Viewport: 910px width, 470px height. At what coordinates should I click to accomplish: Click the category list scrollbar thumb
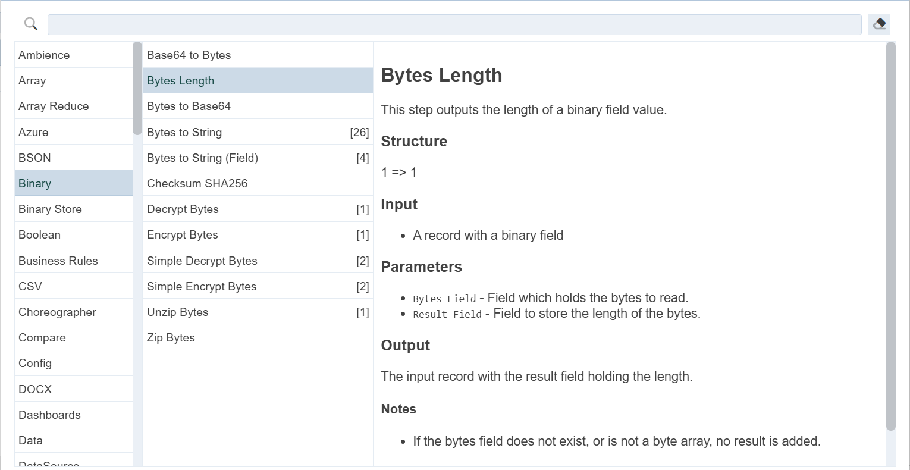(137, 88)
